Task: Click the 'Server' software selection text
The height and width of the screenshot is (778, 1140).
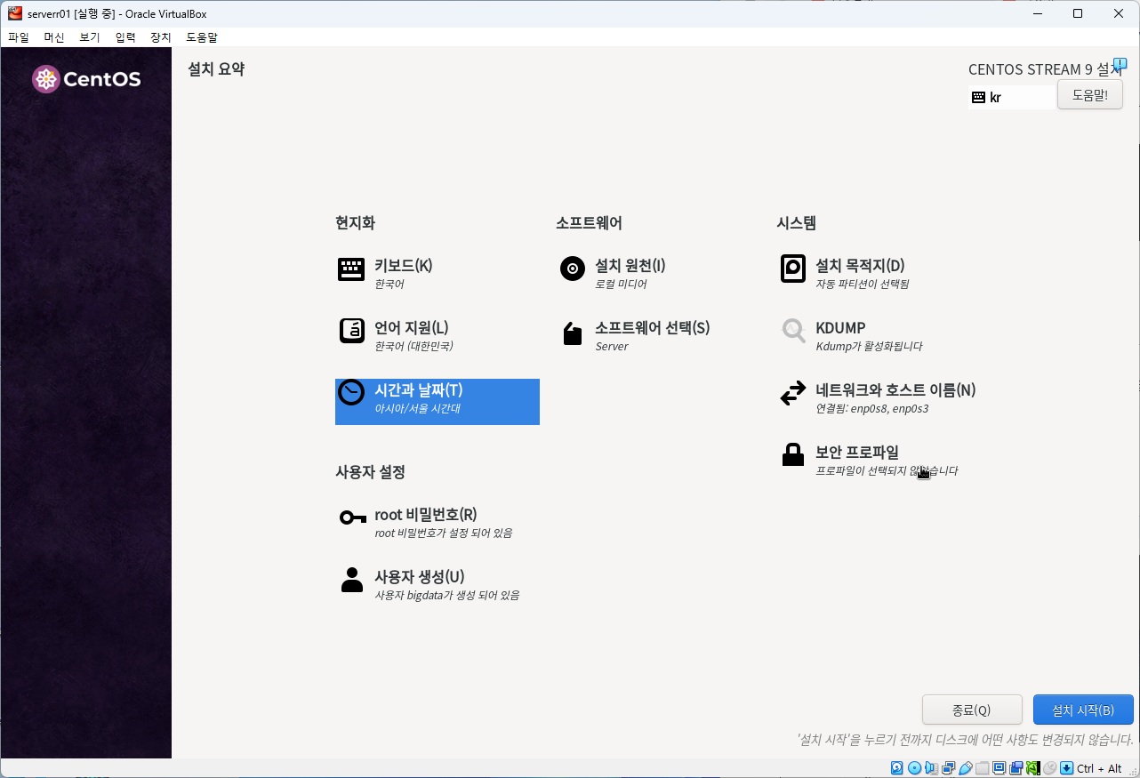Action: [x=612, y=347]
